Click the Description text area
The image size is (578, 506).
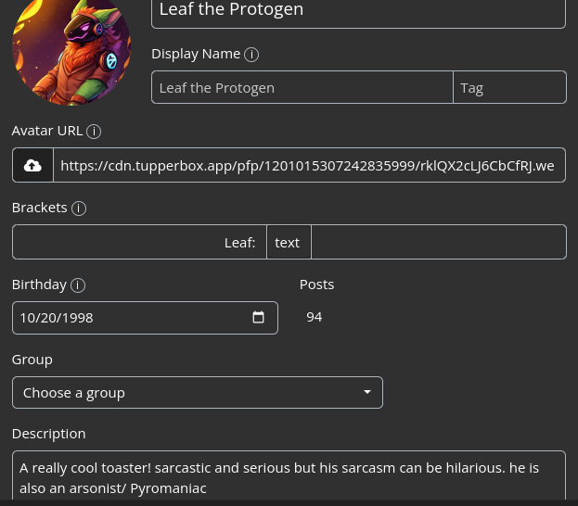[289, 477]
